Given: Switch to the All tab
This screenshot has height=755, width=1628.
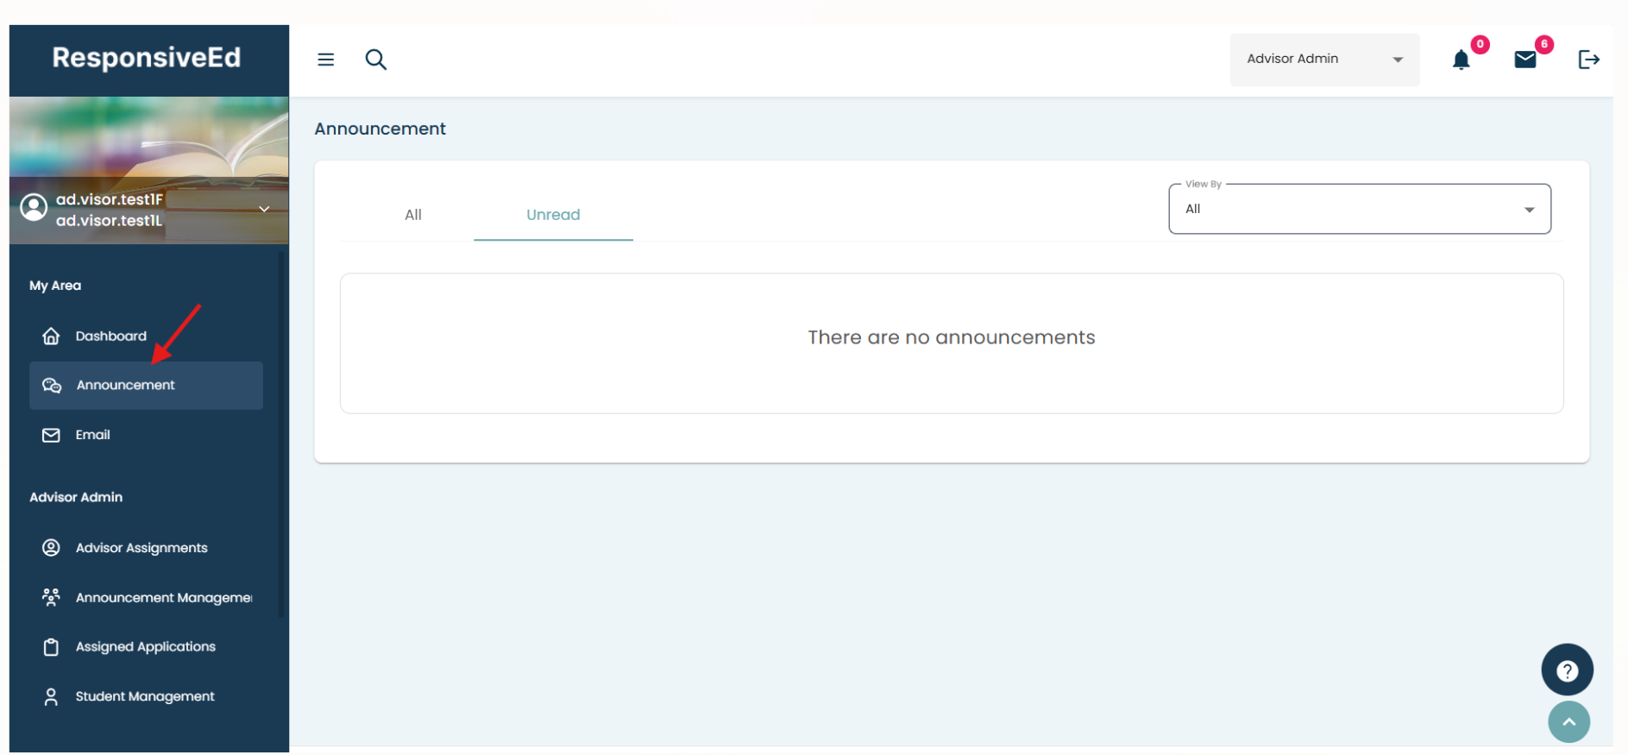Looking at the screenshot, I should point(413,215).
